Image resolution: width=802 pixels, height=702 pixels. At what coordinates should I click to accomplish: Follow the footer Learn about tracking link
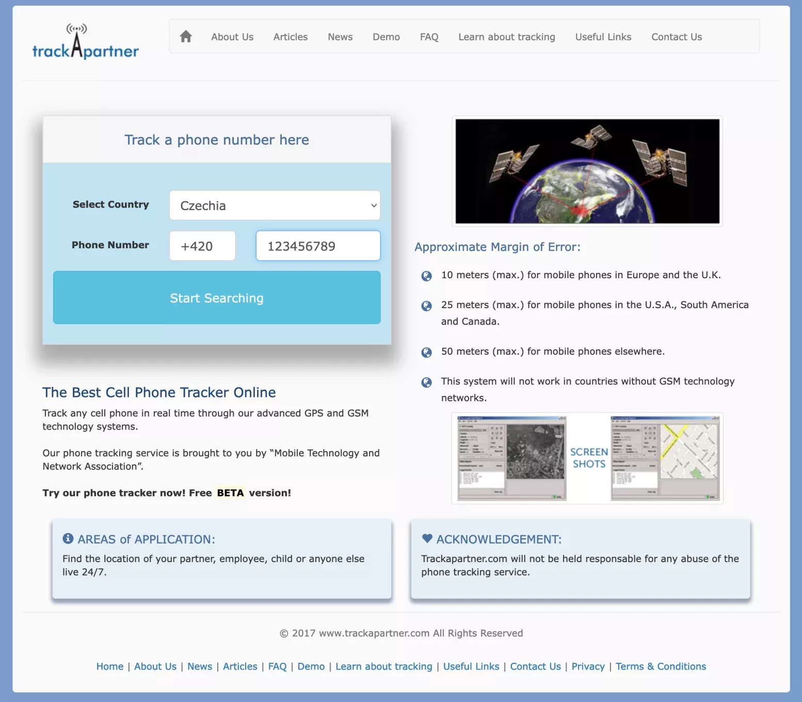[x=384, y=666]
